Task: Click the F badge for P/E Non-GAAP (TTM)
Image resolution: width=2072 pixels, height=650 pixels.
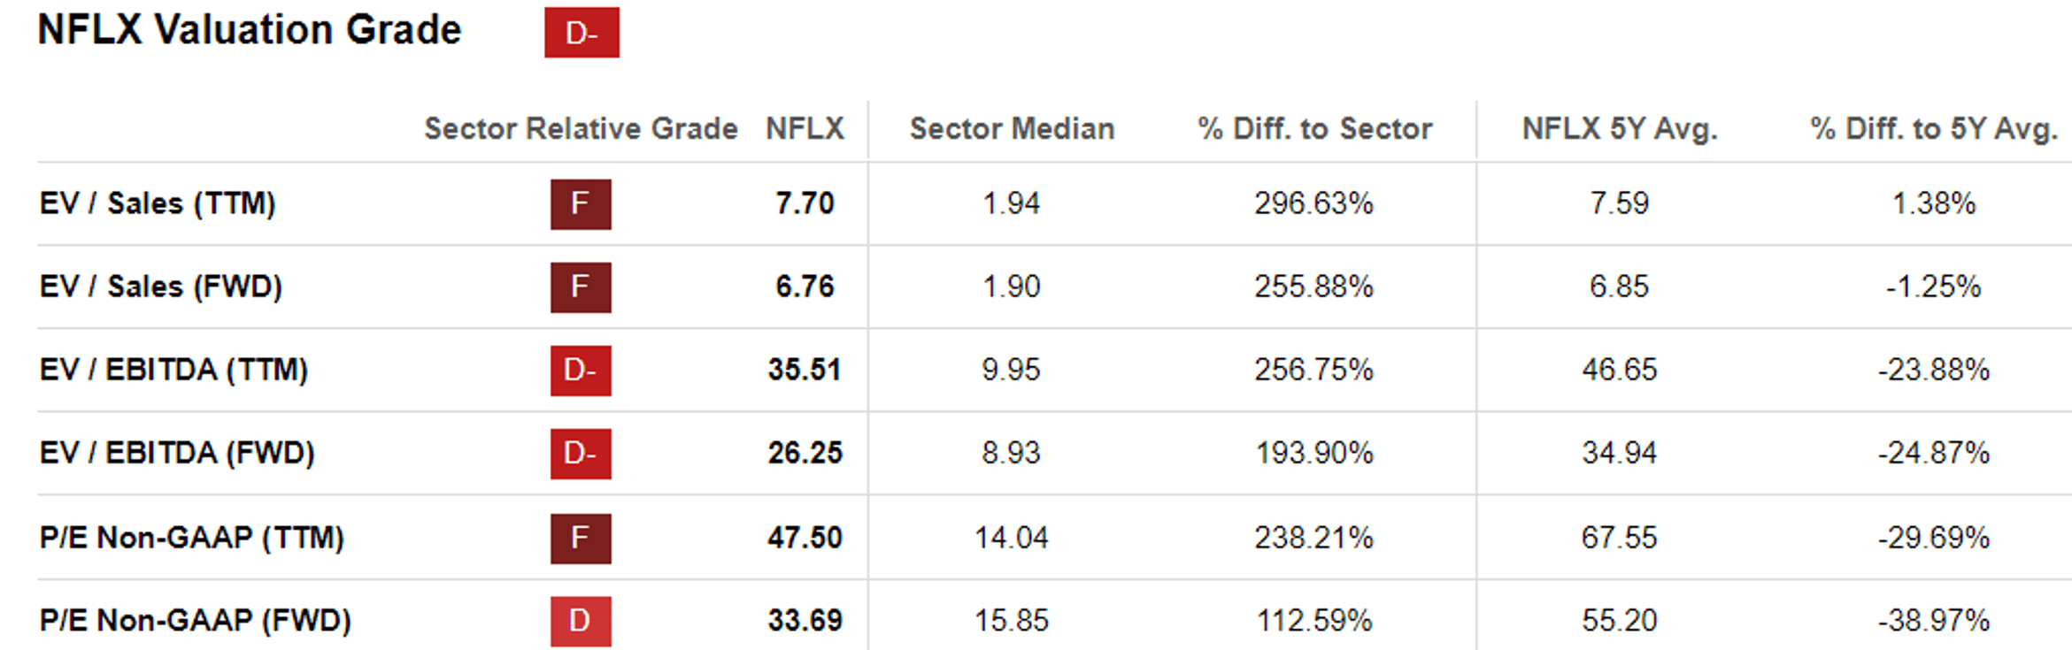Action: click(x=581, y=538)
